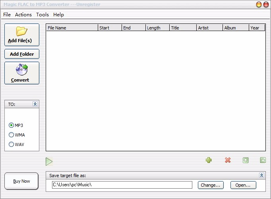Select the MP3 output format
The image size is (271, 199).
tap(16, 125)
